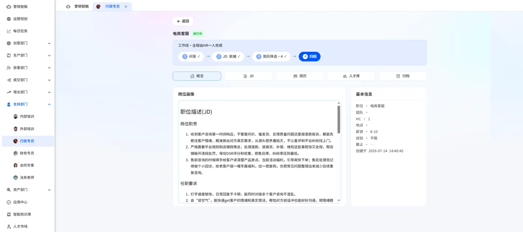The height and width of the screenshot is (232, 523).
Task: Select 行政专员 in the sidebar
Action: click(x=28, y=141)
